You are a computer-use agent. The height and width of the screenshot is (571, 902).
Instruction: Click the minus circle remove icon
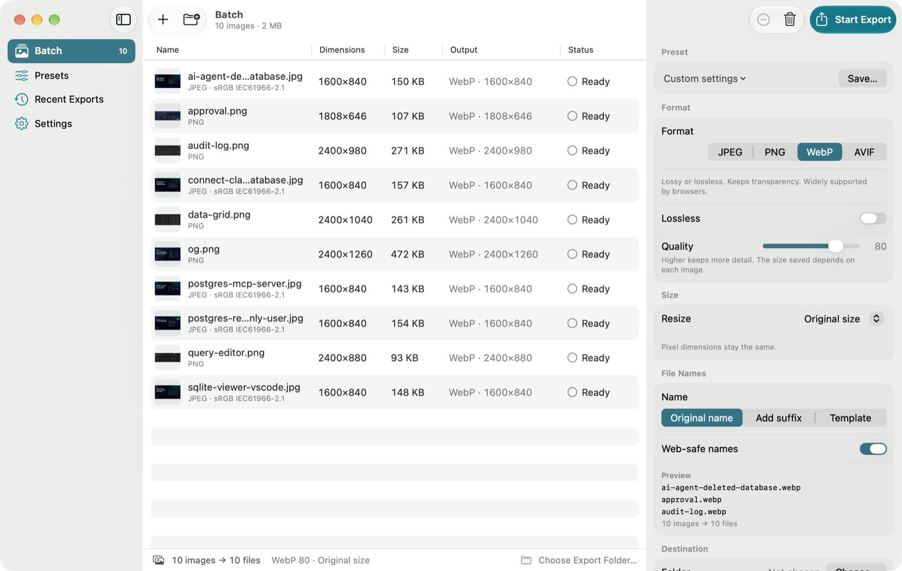(x=763, y=20)
